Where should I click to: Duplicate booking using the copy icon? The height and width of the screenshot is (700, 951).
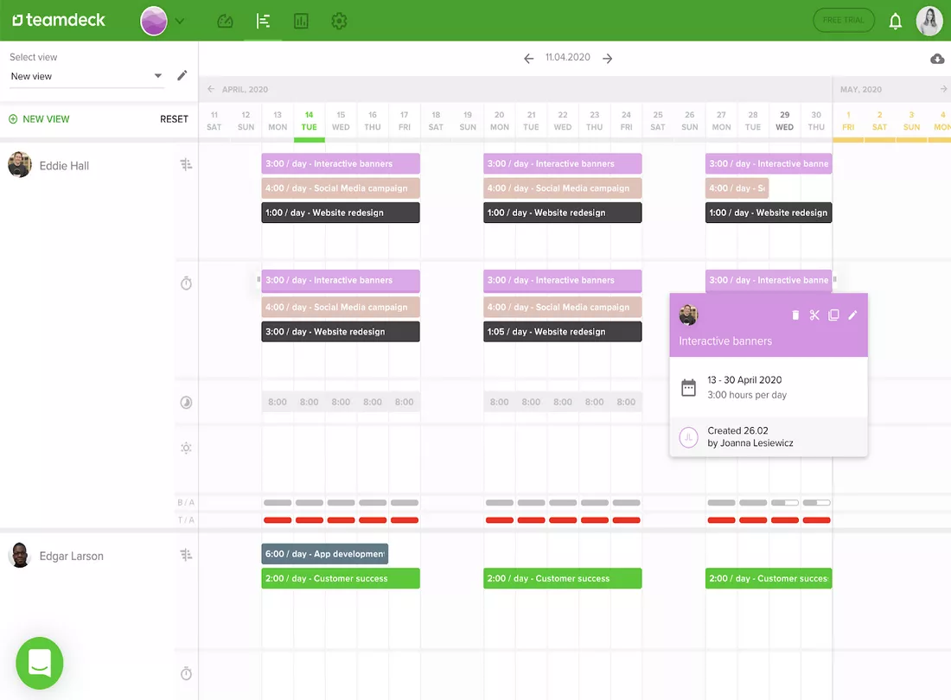pyautogui.click(x=833, y=315)
